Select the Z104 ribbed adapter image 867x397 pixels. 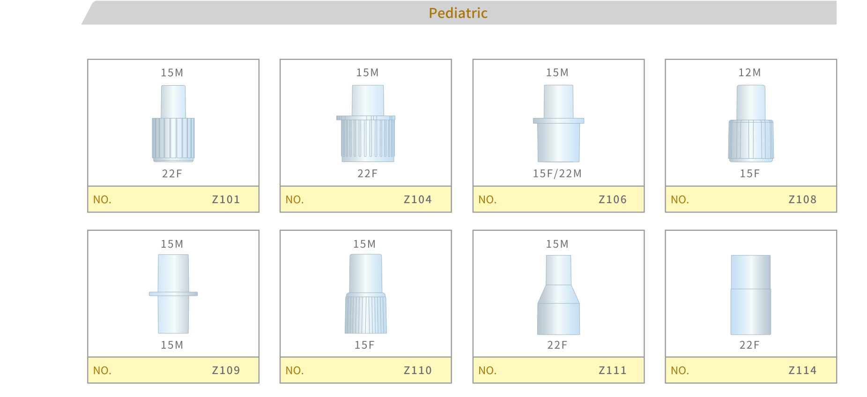click(366, 124)
